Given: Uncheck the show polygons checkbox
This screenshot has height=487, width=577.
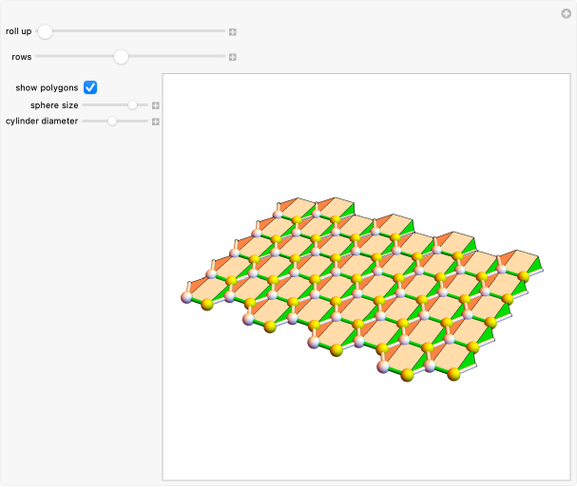Looking at the screenshot, I should pyautogui.click(x=91, y=87).
